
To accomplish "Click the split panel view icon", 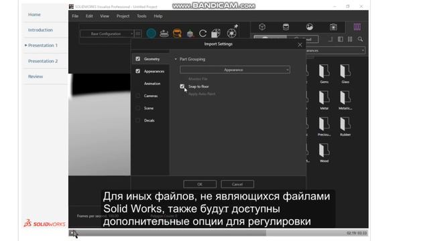I will [x=341, y=39].
